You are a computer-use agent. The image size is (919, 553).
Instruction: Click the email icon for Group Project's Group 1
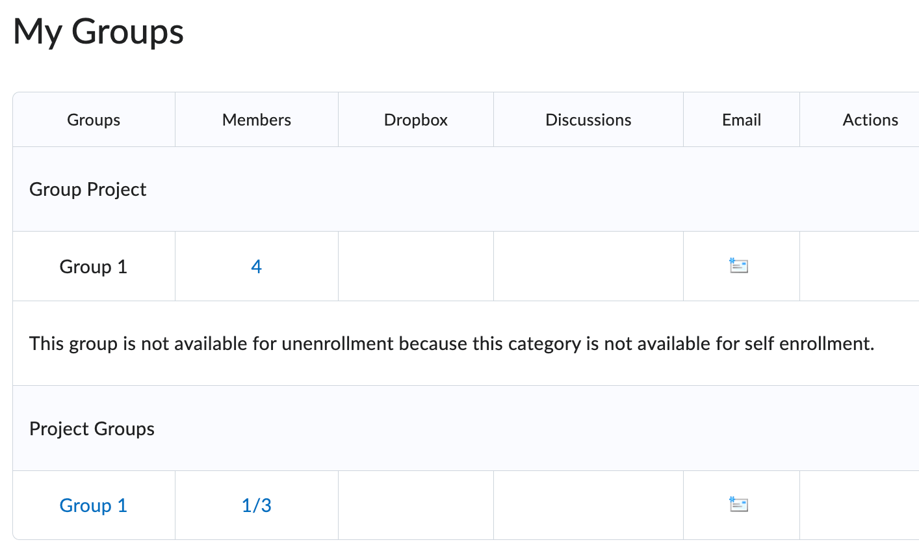click(738, 265)
